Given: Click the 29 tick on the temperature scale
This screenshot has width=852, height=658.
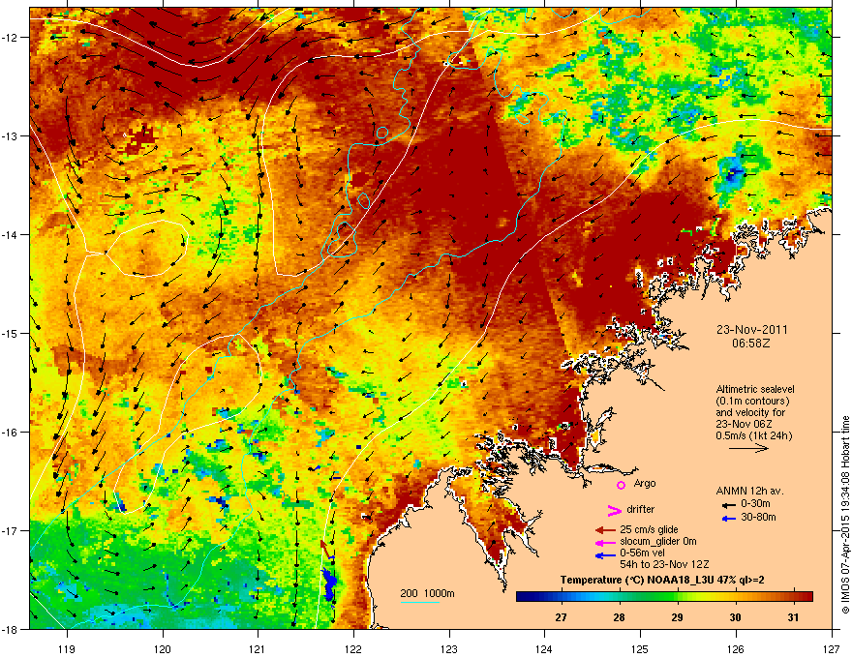Looking at the screenshot, I should (677, 617).
